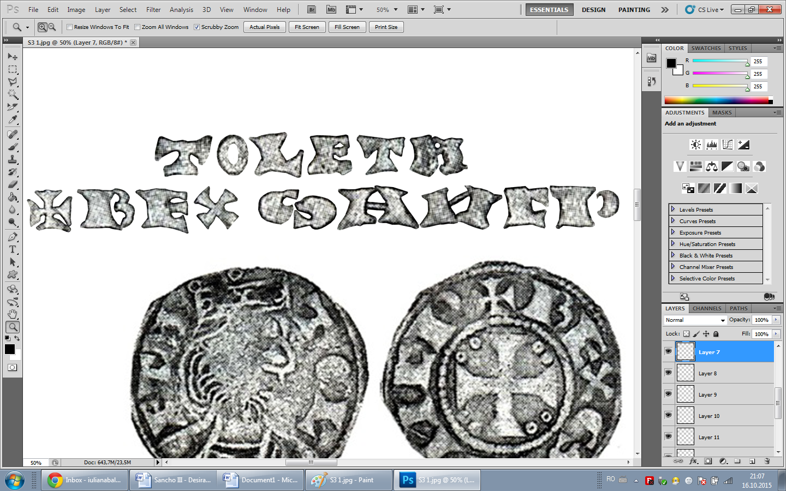Activate the Horizontal Type tool
The image size is (786, 491).
pyautogui.click(x=13, y=249)
